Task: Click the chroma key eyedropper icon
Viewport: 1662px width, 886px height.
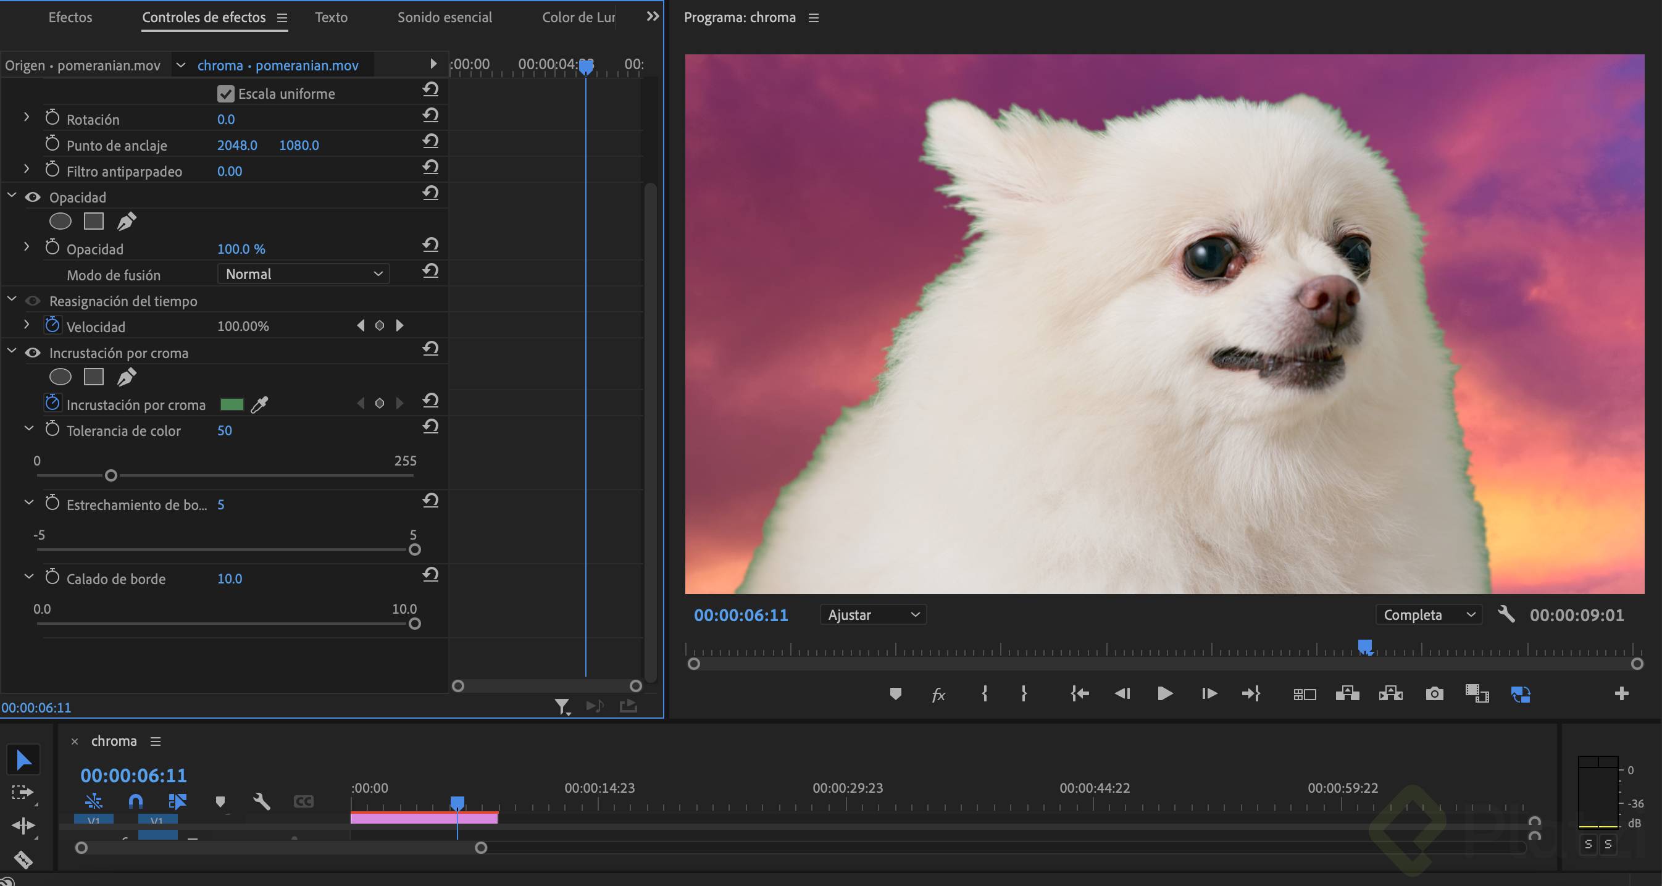Action: 259,404
